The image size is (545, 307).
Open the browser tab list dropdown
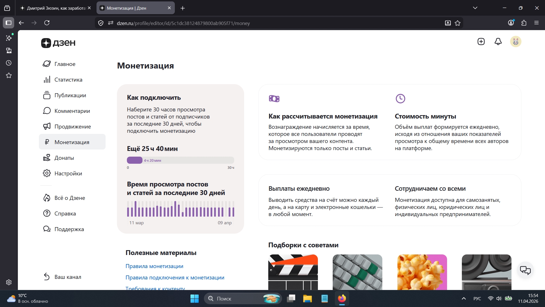click(476, 8)
